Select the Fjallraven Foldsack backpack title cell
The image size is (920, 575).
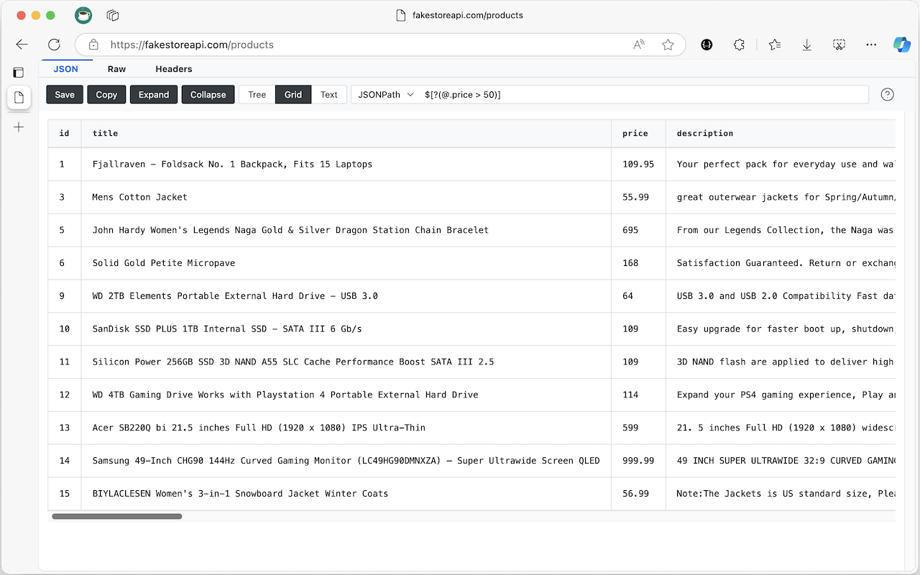(346, 164)
